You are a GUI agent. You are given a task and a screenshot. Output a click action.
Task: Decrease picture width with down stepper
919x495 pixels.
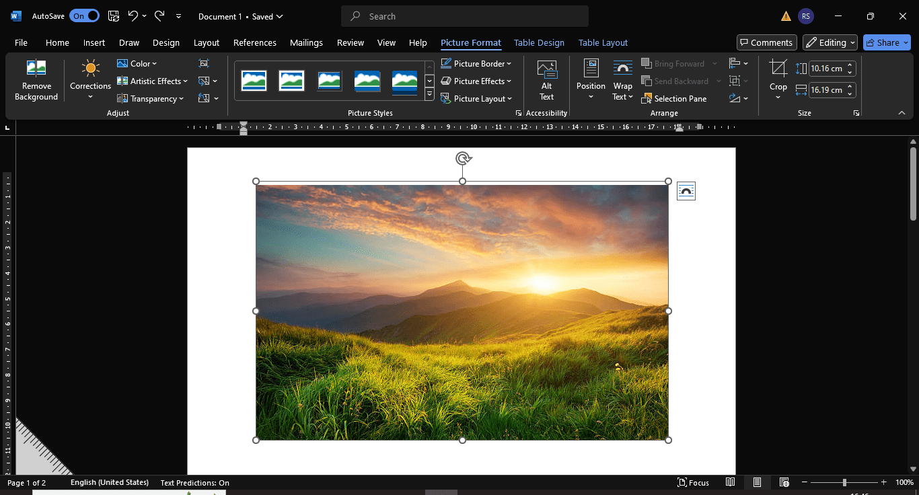click(x=850, y=93)
